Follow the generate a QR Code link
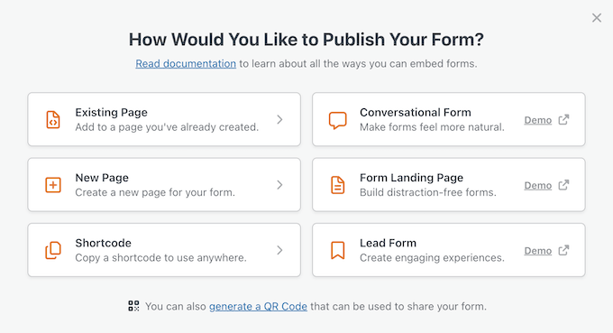 [258, 306]
